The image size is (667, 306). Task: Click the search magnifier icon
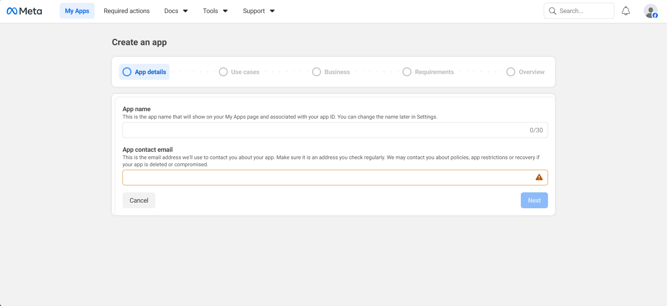(552, 11)
